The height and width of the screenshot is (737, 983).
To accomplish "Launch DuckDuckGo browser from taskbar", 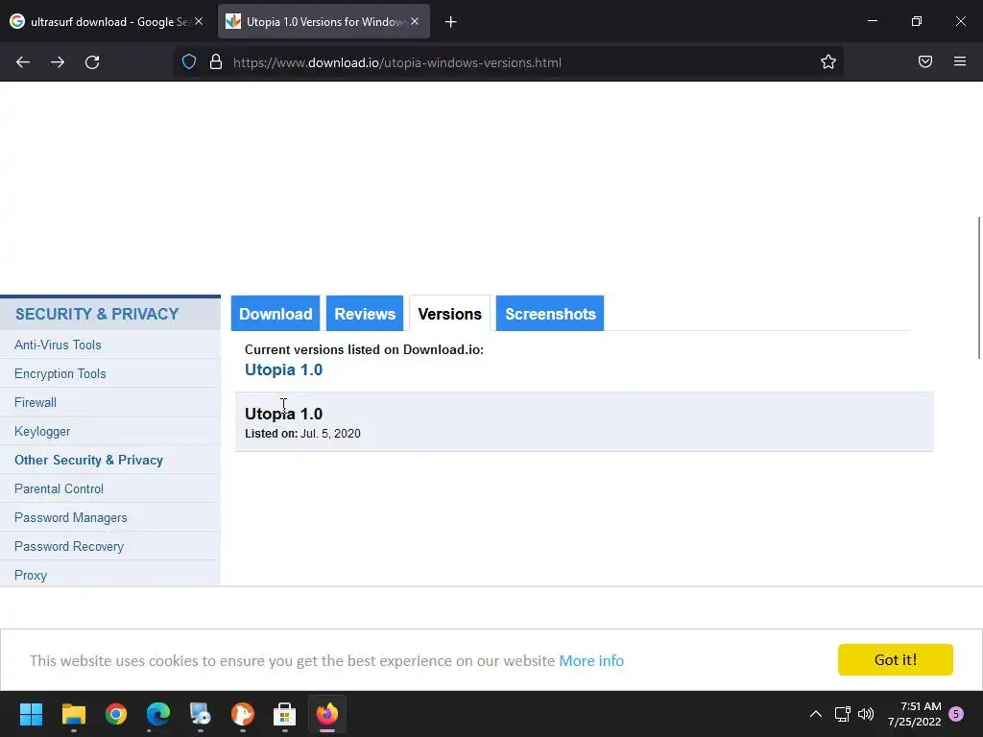I will click(243, 714).
